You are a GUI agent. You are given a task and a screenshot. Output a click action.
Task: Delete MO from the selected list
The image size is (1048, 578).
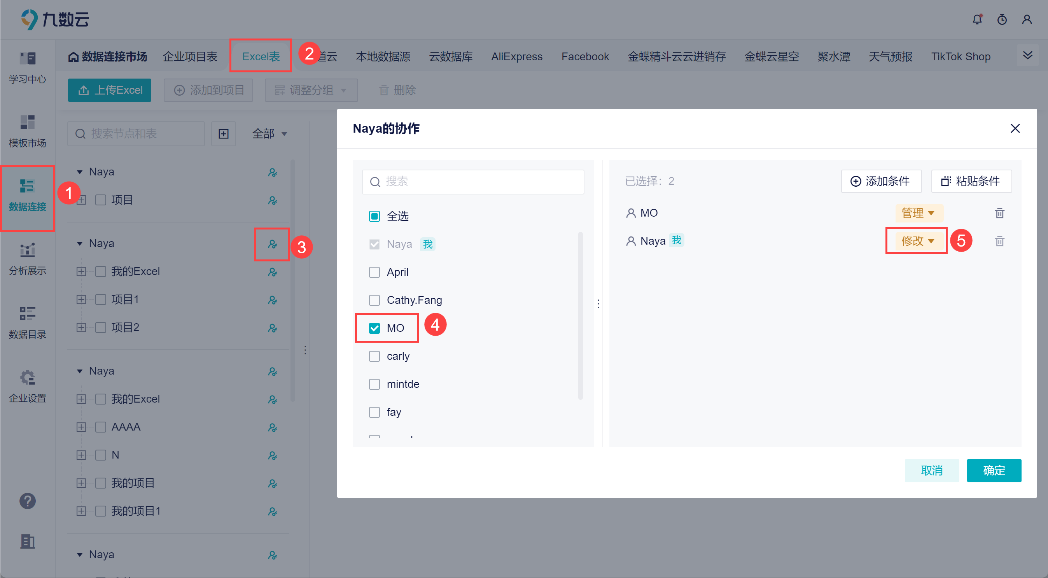[x=999, y=213]
